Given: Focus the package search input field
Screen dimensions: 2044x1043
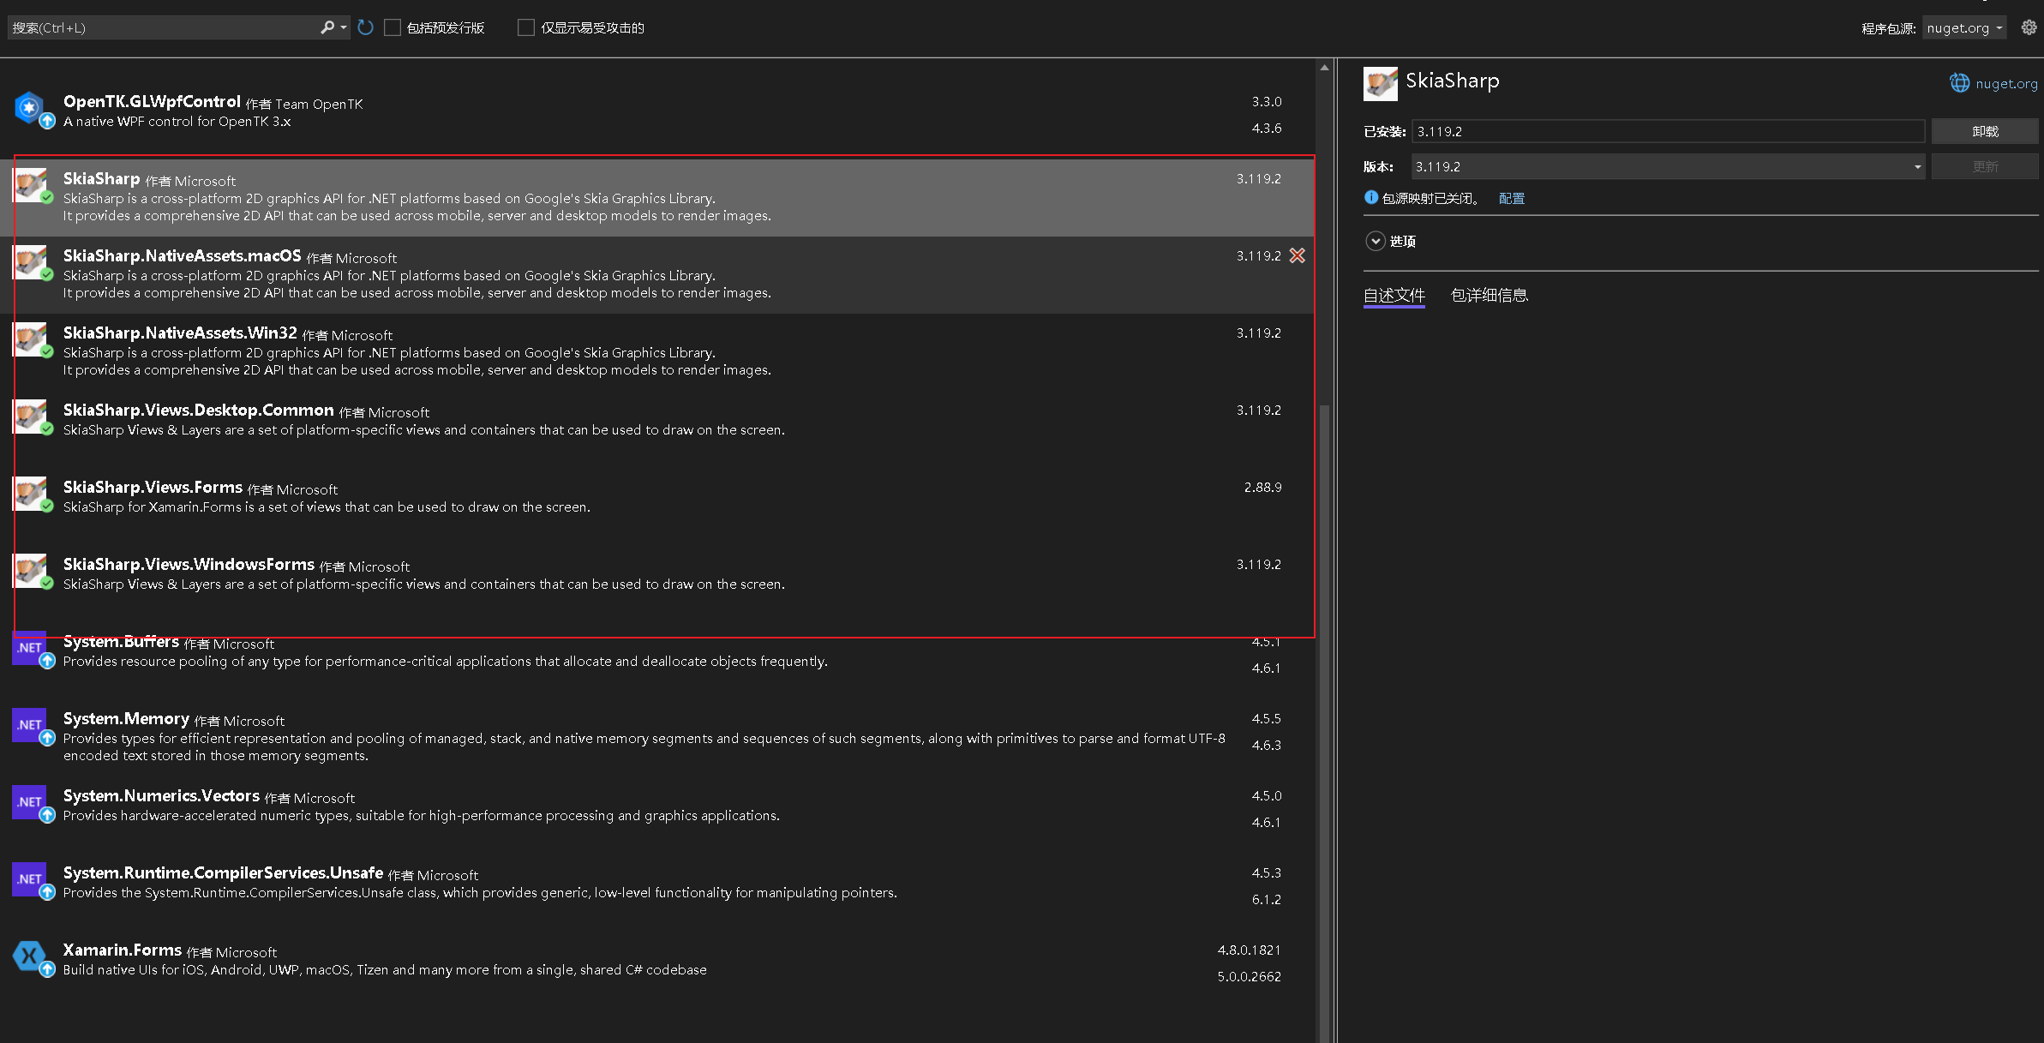Looking at the screenshot, I should click(x=163, y=27).
